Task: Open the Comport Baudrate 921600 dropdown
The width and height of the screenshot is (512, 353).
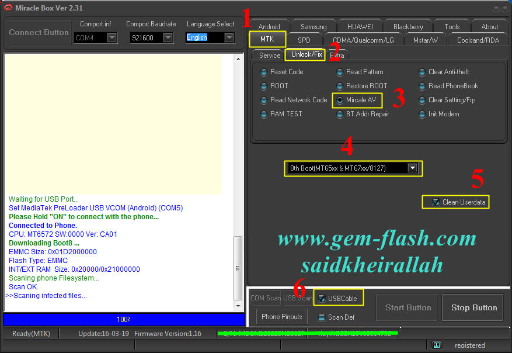Action: (168, 38)
